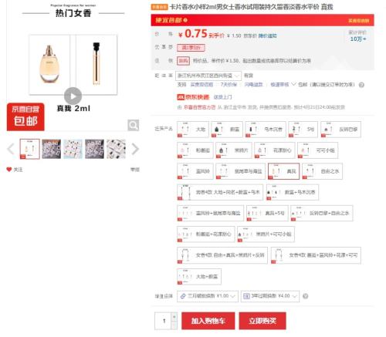Click 立即购买 buy now button
Screen dimensions: 386x337
pos(262,321)
